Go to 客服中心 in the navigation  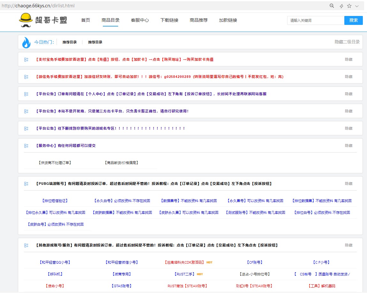pos(140,20)
